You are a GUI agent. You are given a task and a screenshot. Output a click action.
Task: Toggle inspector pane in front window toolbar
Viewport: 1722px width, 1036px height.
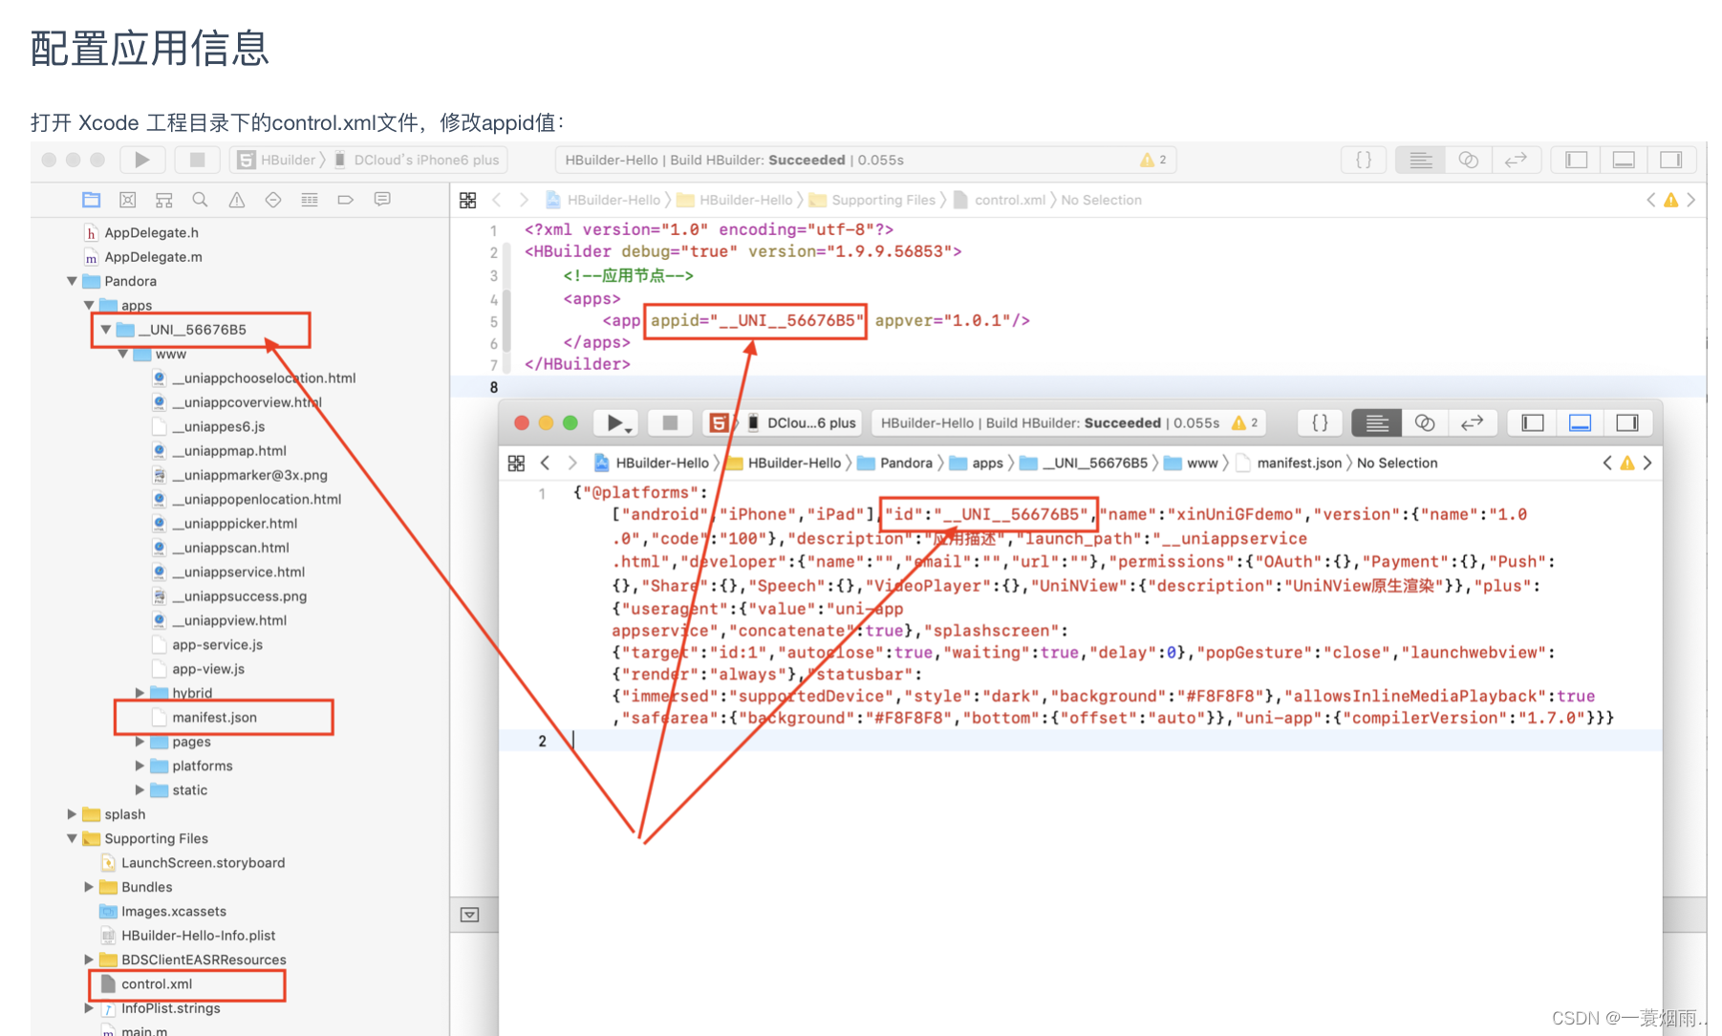click(x=1626, y=422)
